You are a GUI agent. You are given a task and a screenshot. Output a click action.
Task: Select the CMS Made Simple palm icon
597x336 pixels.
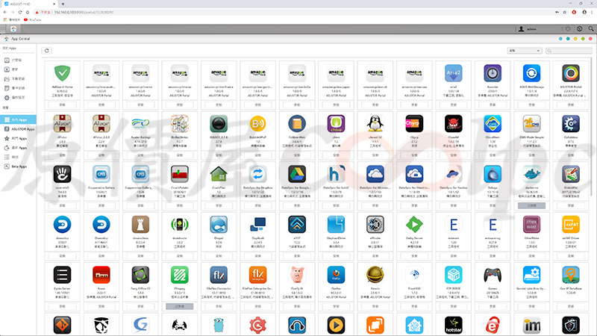(x=531, y=124)
